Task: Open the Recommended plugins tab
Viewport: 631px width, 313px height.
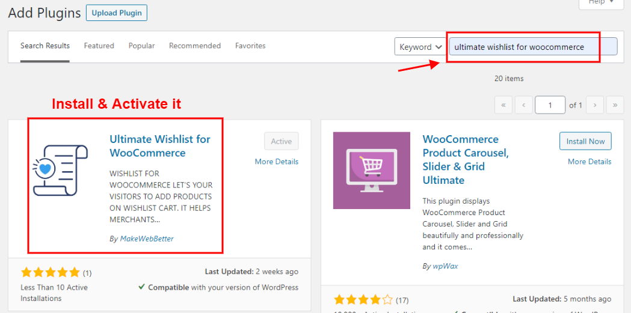Action: click(195, 46)
